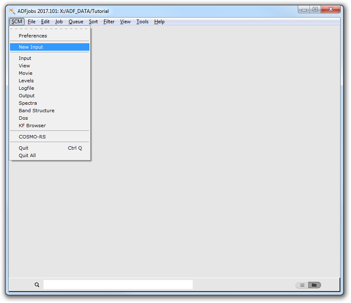Viewport: 351px width, 303px height.
Task: Select the Logfile menu entry
Action: tap(26, 88)
